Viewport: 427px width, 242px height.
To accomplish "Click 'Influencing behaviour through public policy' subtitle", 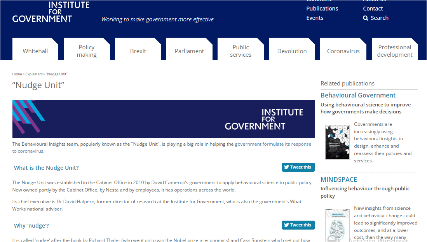I will (365, 192).
